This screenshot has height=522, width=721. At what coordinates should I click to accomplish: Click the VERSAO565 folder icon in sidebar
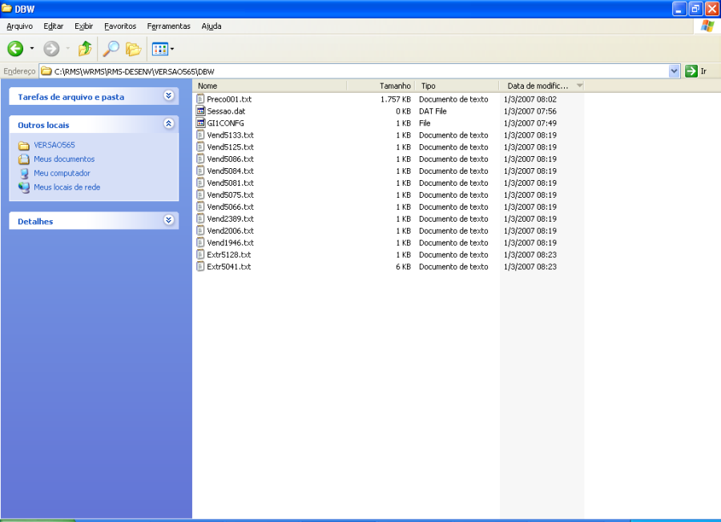pyautogui.click(x=24, y=145)
